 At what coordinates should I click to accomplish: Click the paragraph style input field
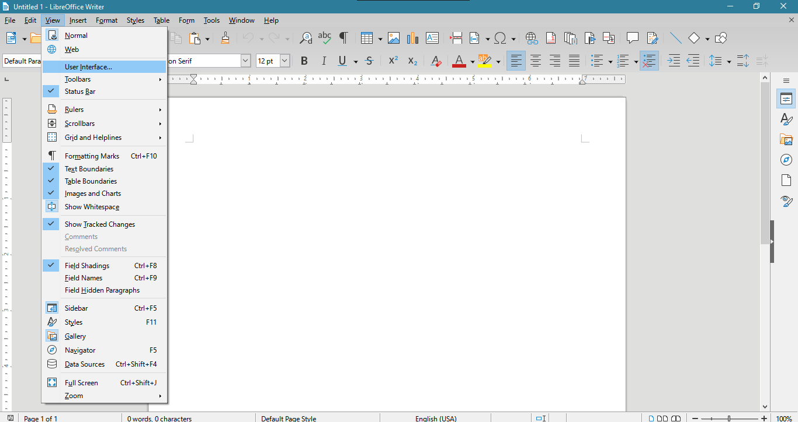coord(22,61)
